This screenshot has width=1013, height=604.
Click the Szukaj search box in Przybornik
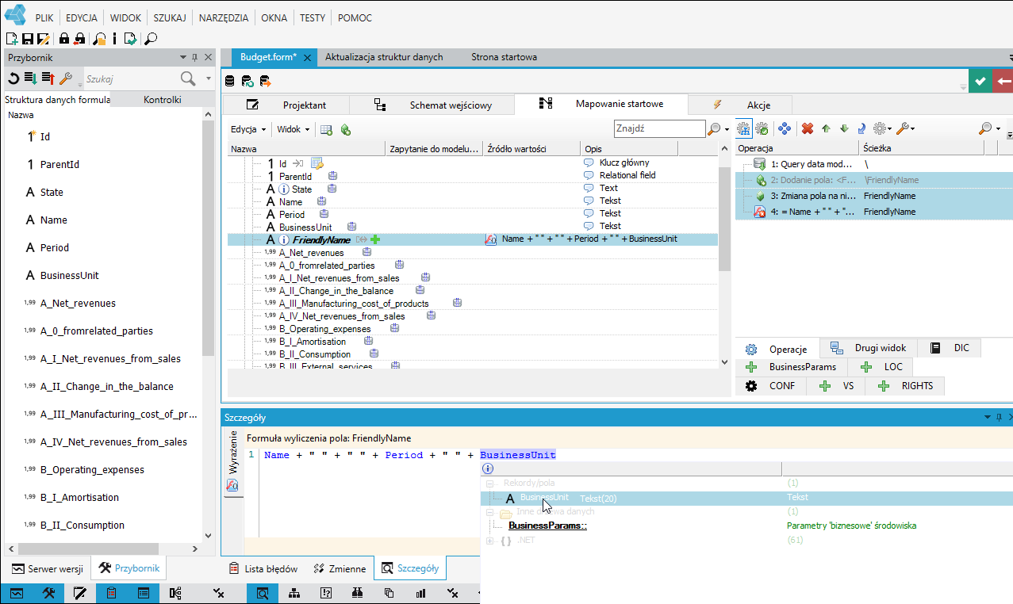coord(130,78)
